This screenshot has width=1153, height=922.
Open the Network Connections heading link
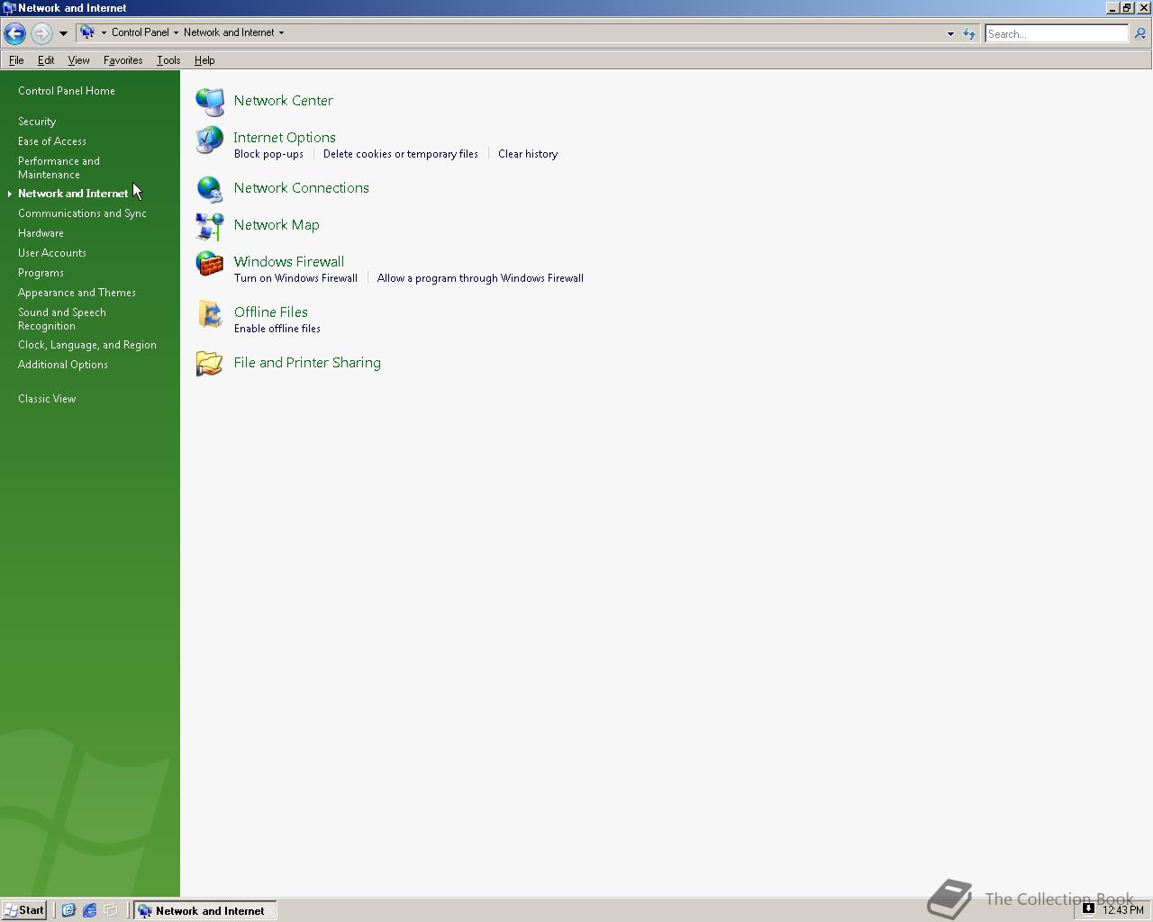tap(301, 188)
